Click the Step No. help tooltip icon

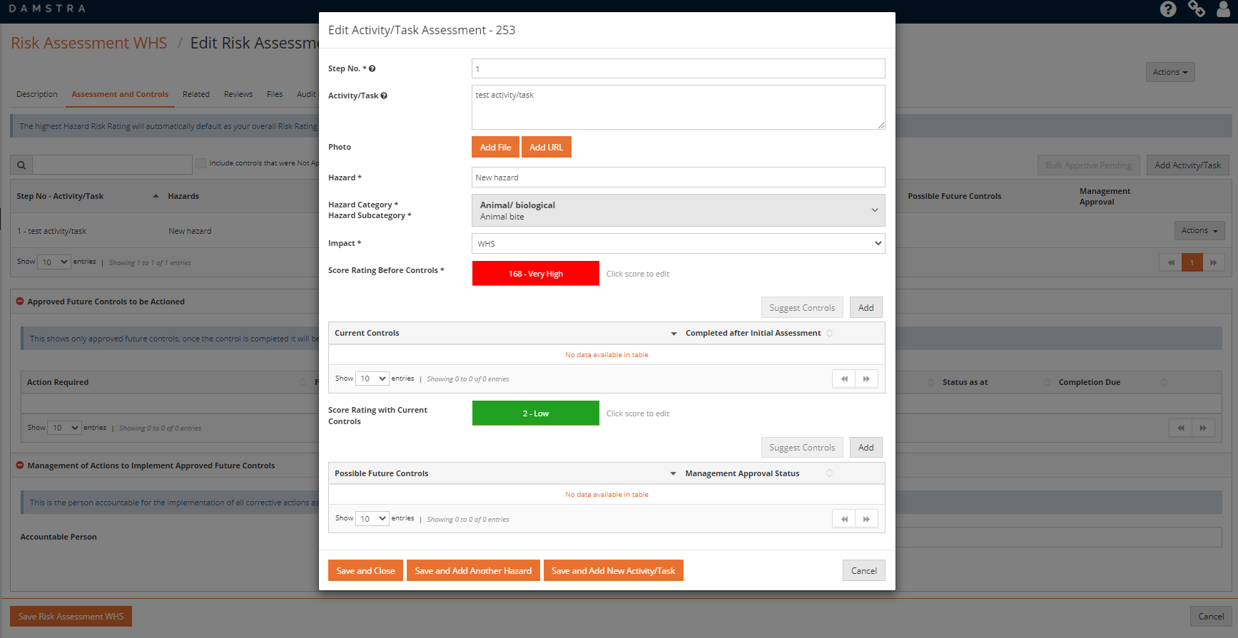coord(372,69)
